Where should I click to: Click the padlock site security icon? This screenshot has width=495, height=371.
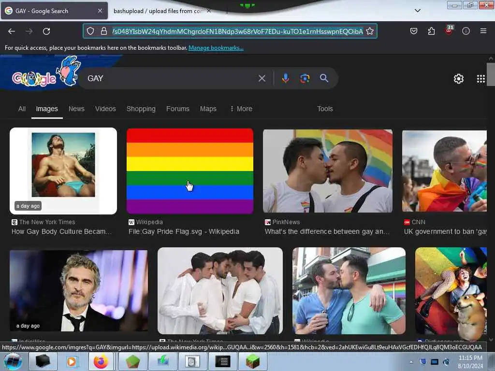[103, 31]
